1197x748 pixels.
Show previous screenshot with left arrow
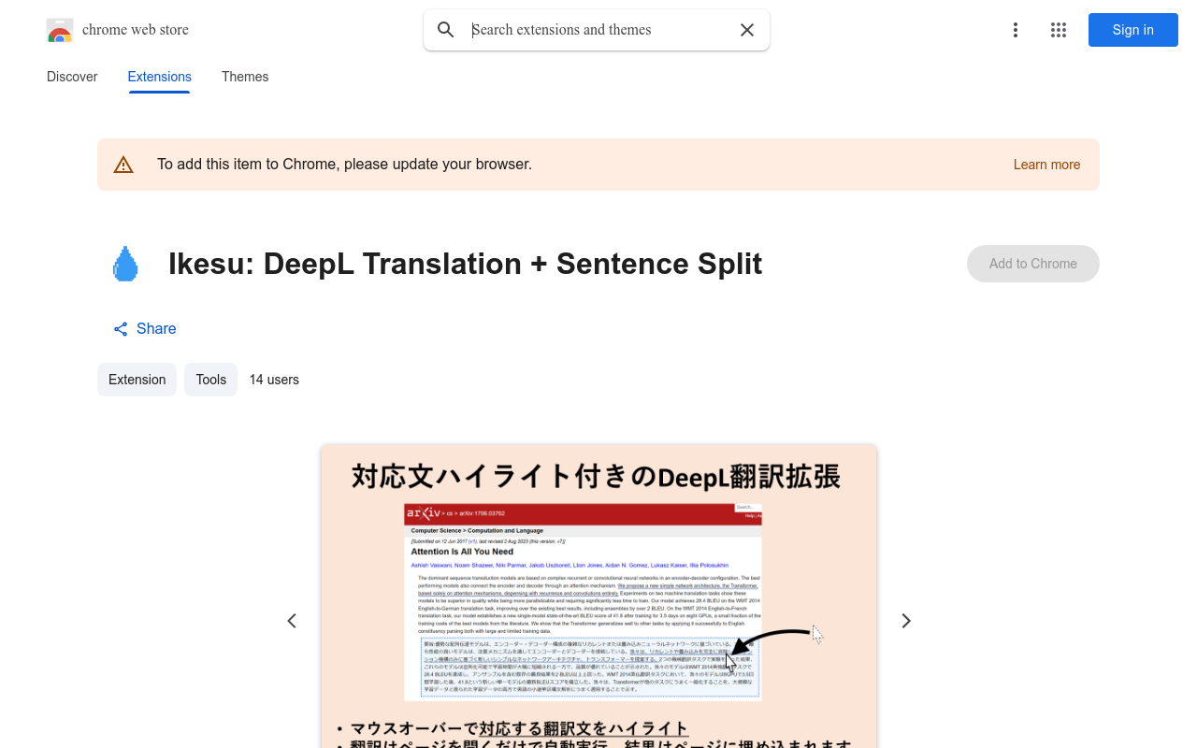[x=292, y=621]
